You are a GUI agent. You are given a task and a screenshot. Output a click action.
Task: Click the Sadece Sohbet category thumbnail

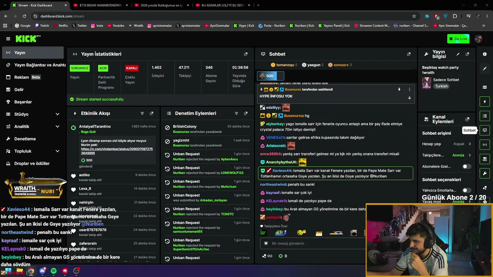(x=426, y=83)
